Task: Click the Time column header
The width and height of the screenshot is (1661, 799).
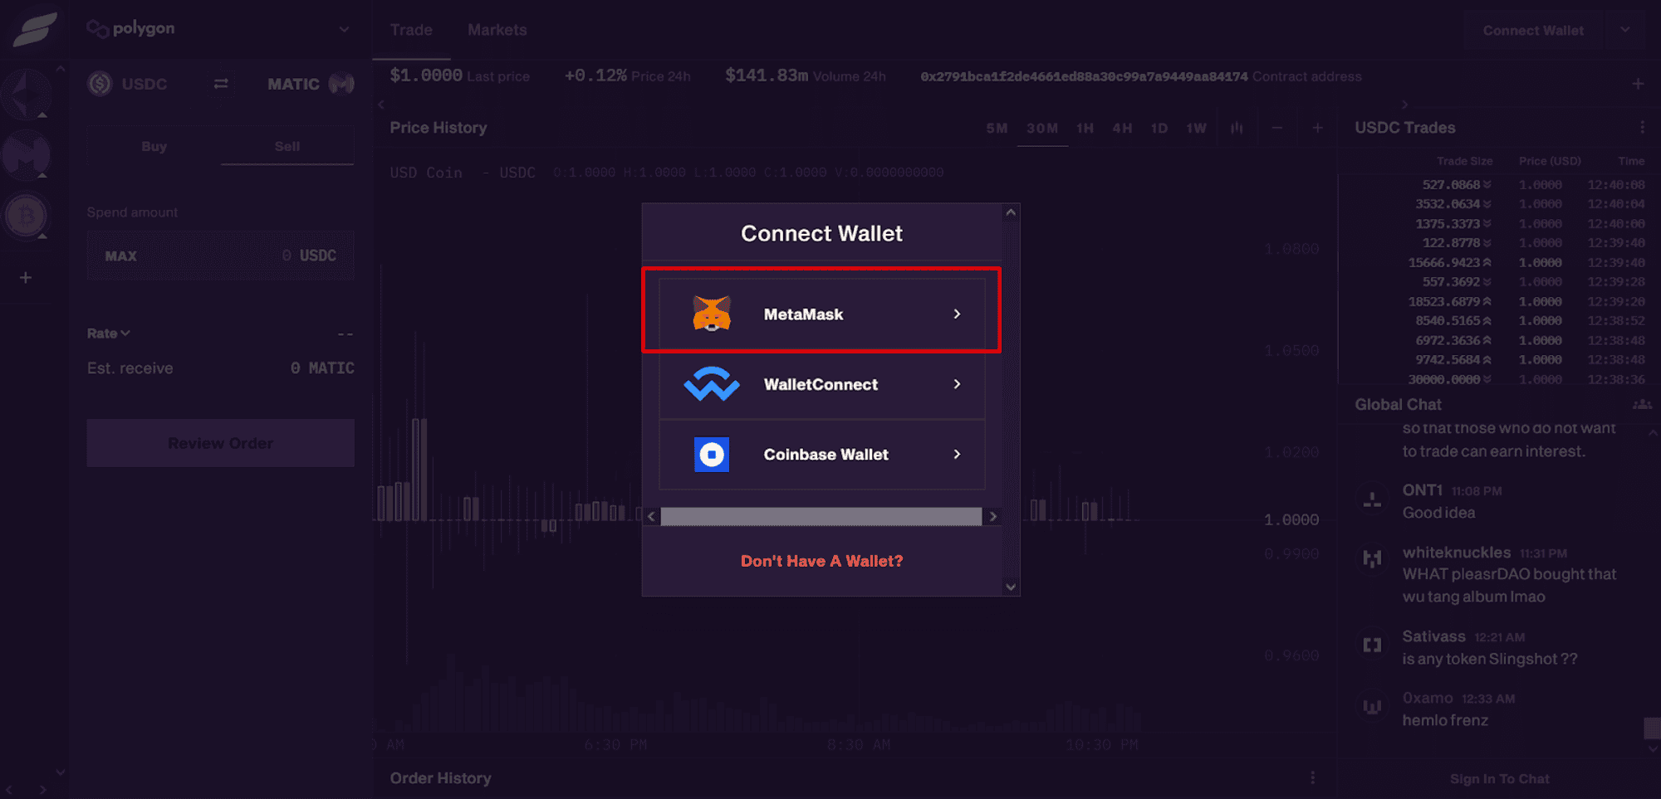Action: 1630,161
